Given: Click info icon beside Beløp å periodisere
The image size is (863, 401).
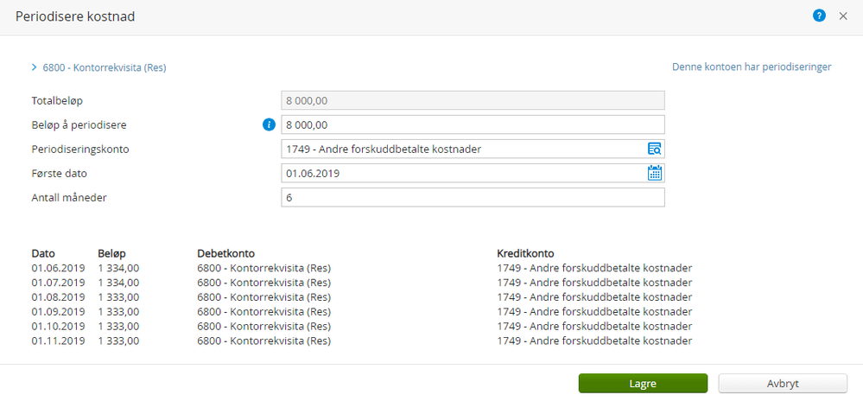Looking at the screenshot, I should click(269, 125).
